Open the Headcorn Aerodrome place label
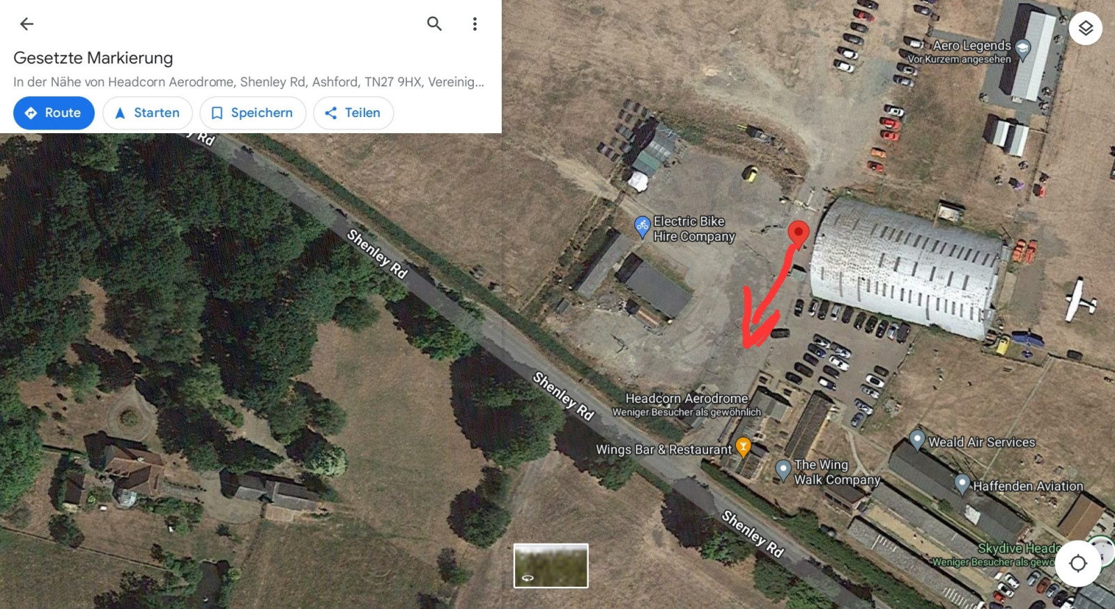 point(686,399)
